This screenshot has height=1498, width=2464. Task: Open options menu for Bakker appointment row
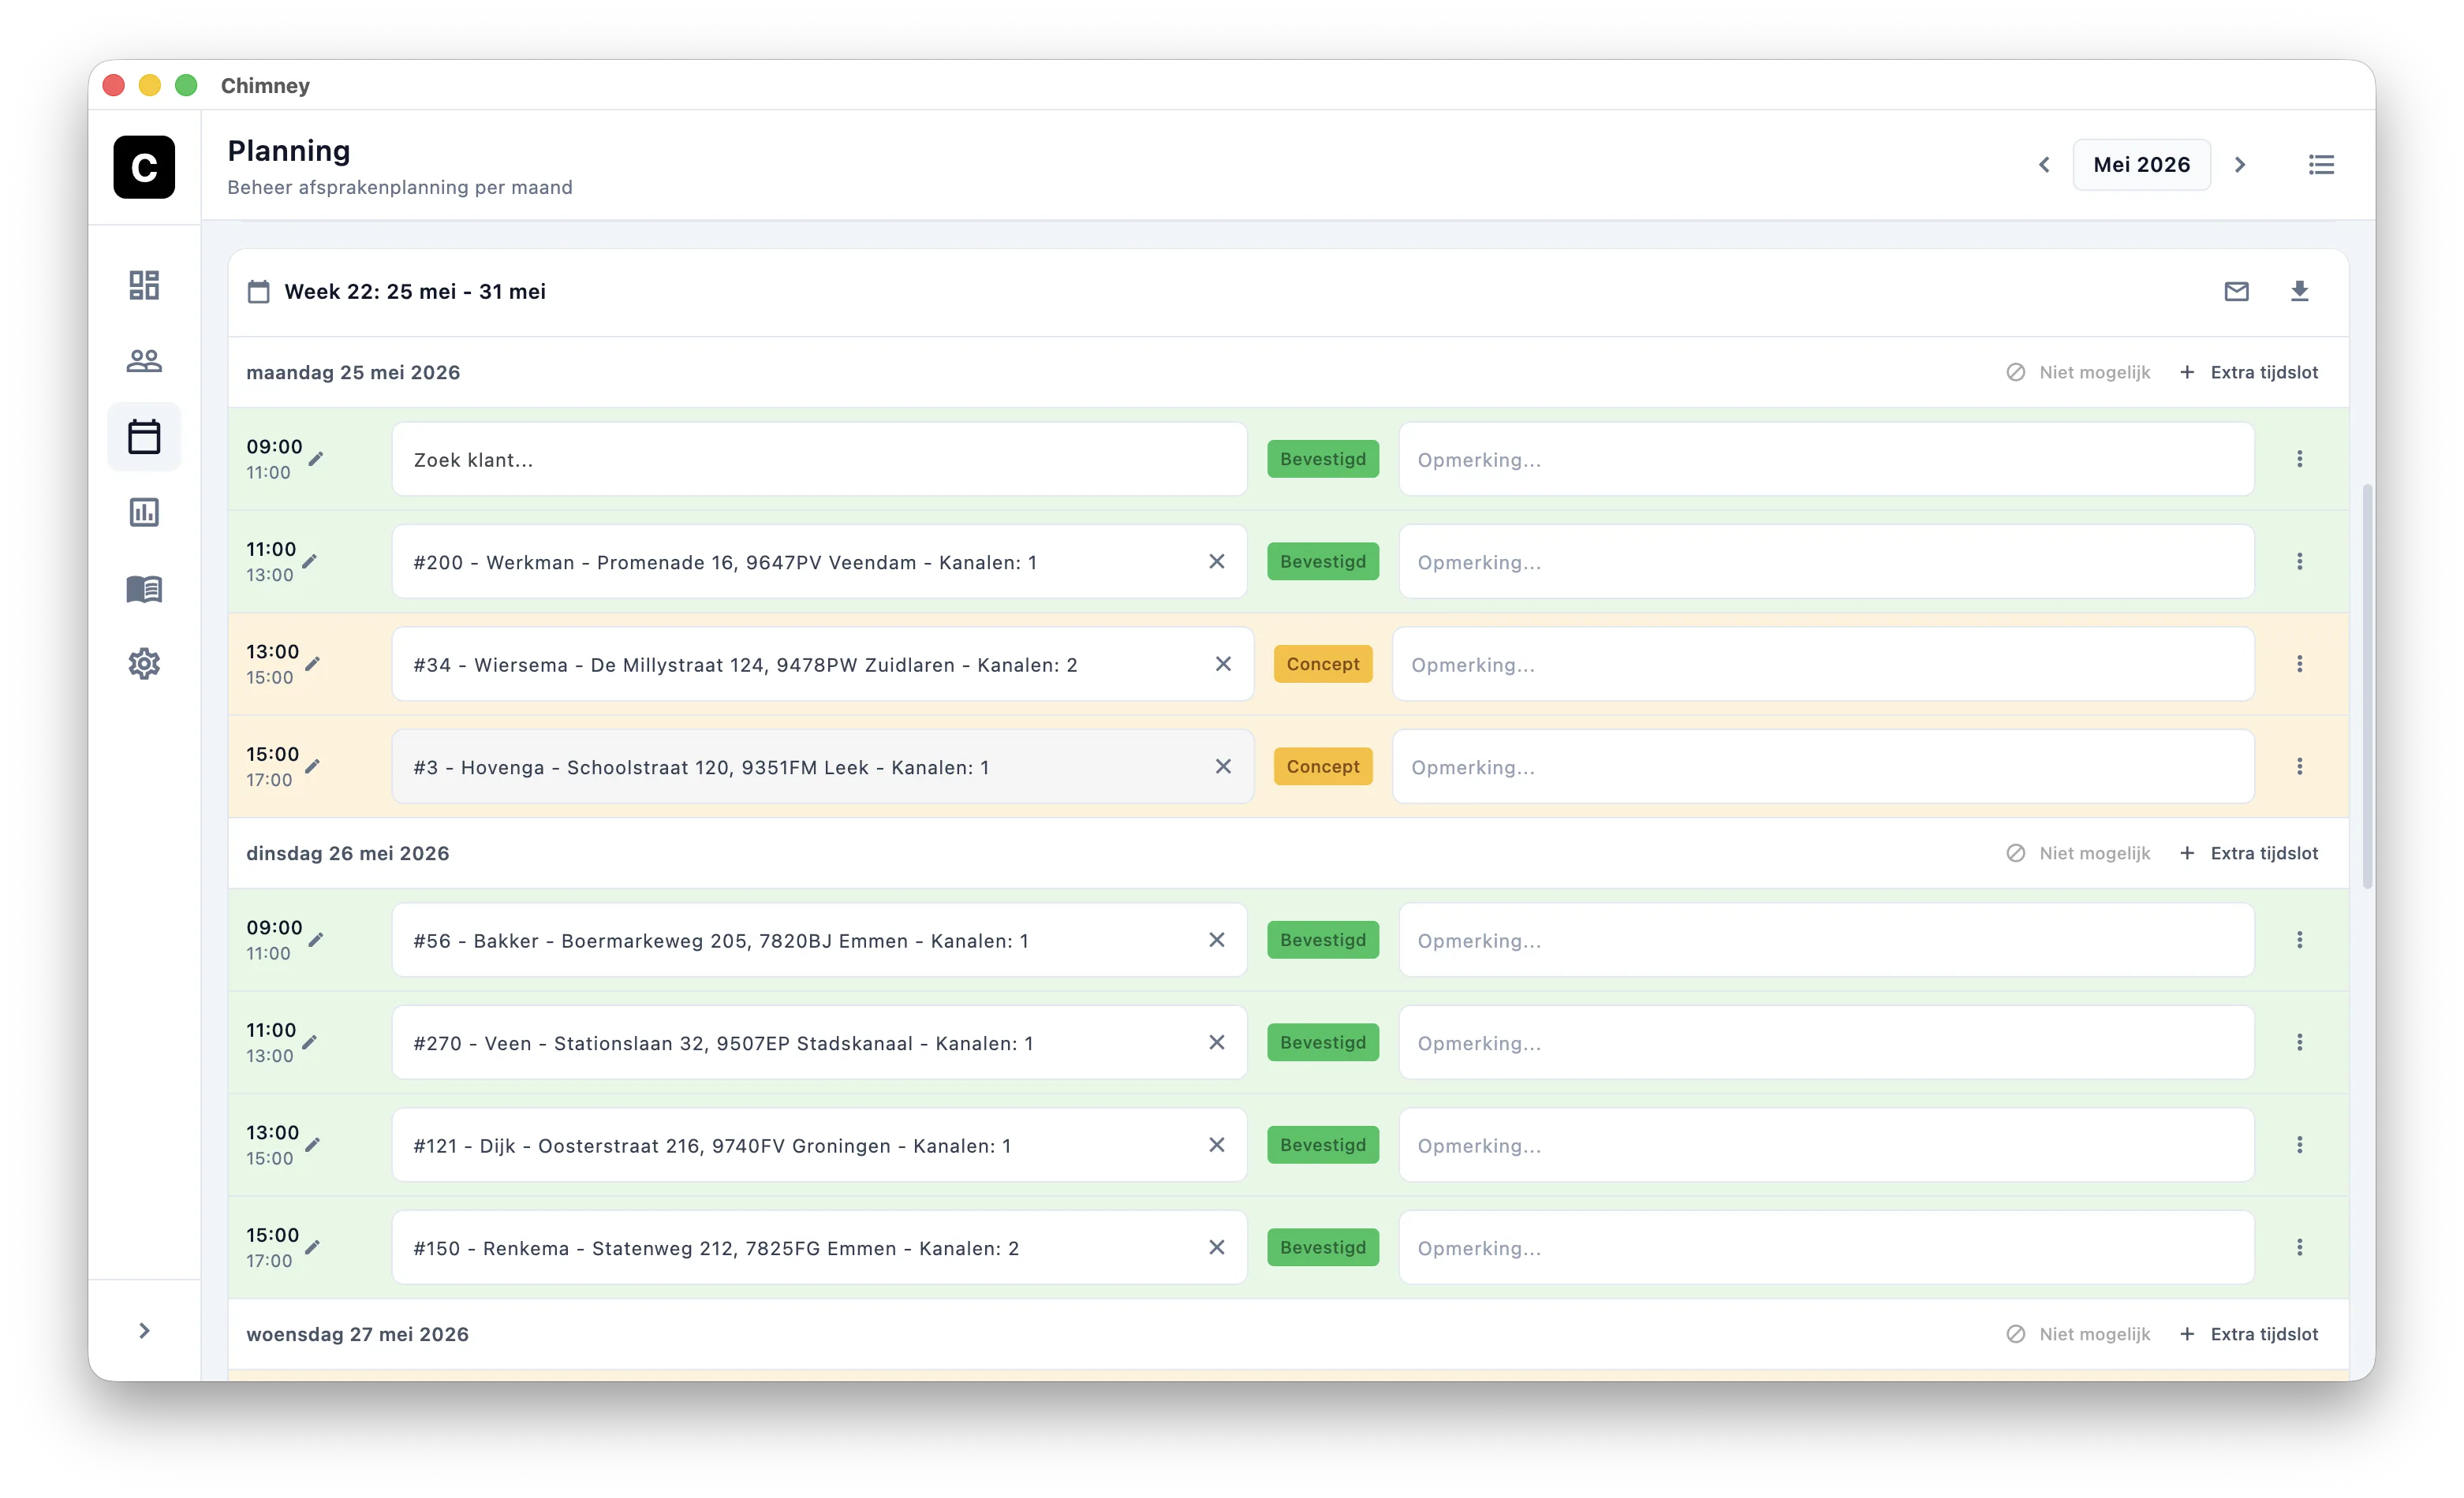click(x=2299, y=941)
